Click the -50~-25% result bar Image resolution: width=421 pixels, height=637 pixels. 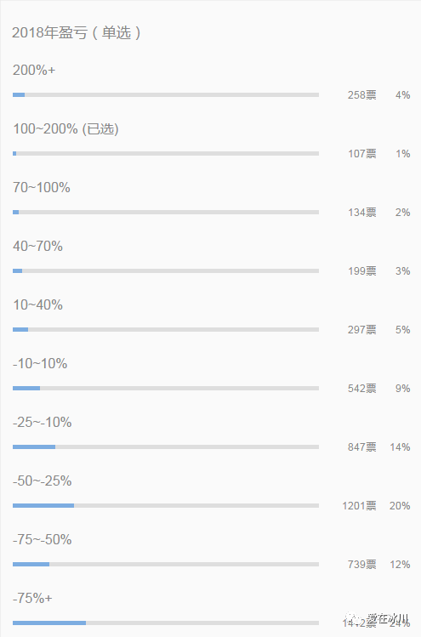pos(166,505)
